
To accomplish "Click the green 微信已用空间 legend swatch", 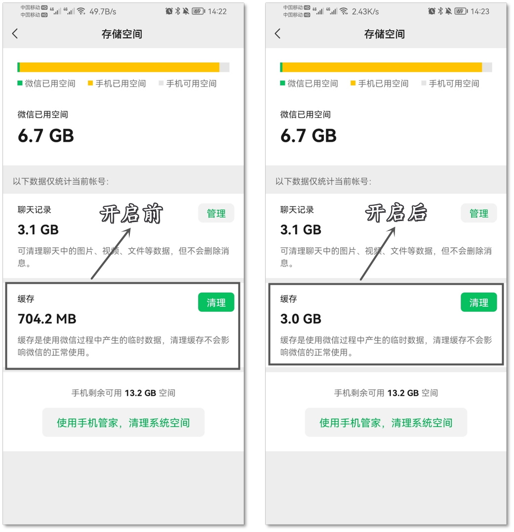I will click(x=19, y=83).
